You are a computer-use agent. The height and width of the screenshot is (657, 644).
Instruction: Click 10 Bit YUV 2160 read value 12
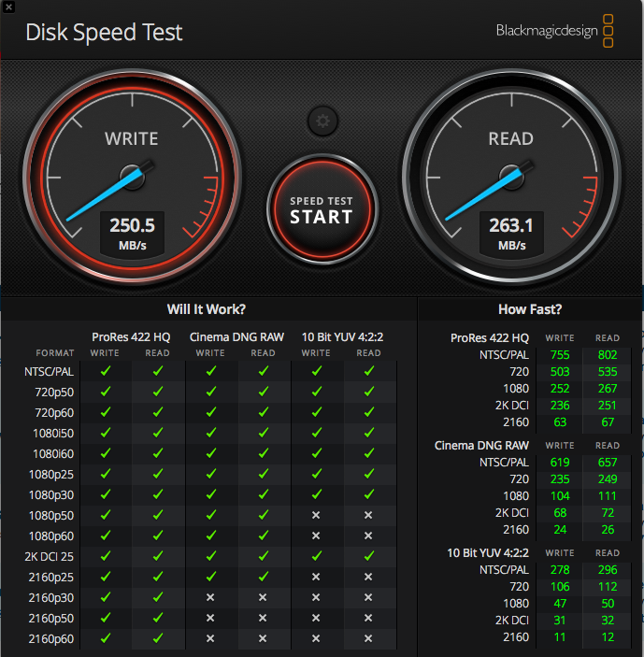point(608,636)
